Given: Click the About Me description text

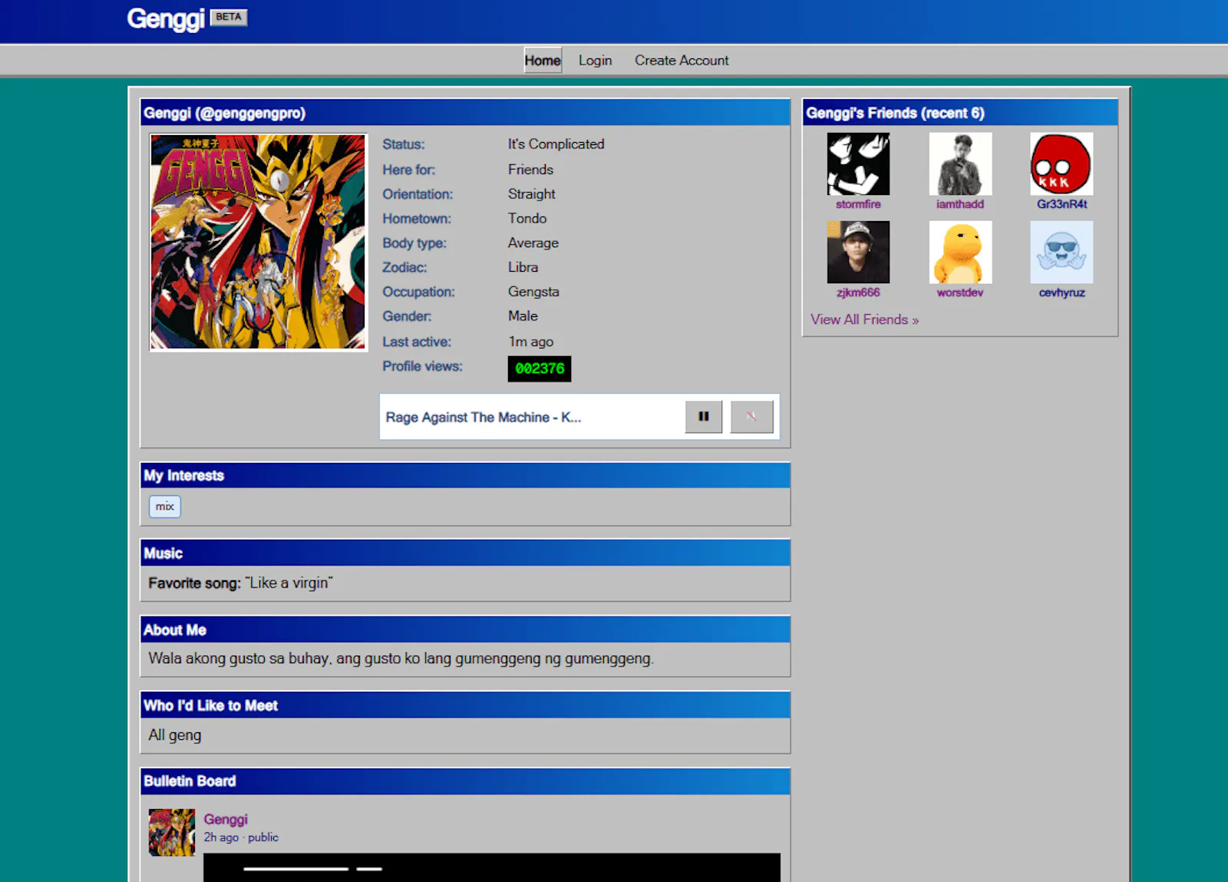Looking at the screenshot, I should [x=401, y=659].
